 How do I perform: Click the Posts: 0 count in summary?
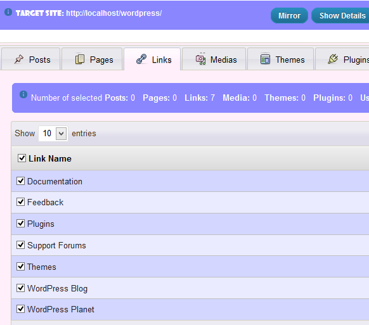[120, 98]
